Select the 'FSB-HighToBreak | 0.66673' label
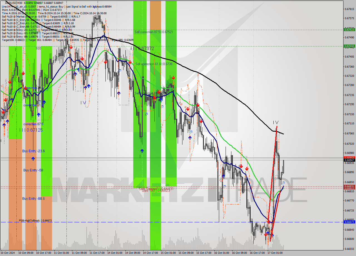This screenshot has height=256, width=356. pyautogui.click(x=35, y=220)
